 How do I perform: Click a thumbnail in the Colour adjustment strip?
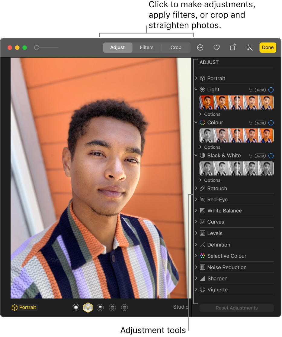(236, 135)
